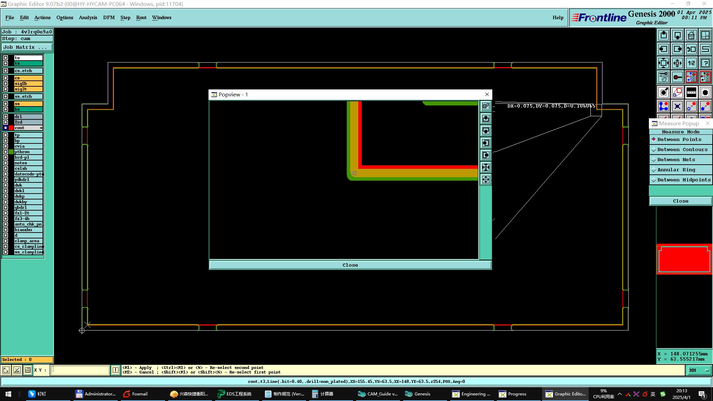This screenshot has width=713, height=401.
Task: Select the ruler measure tool icon
Action: coord(691,92)
